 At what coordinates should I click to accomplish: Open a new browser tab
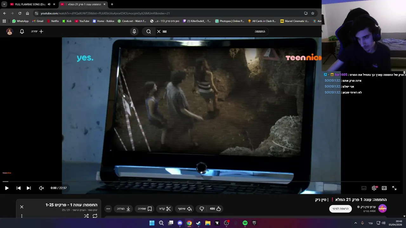pyautogui.click(x=112, y=4)
